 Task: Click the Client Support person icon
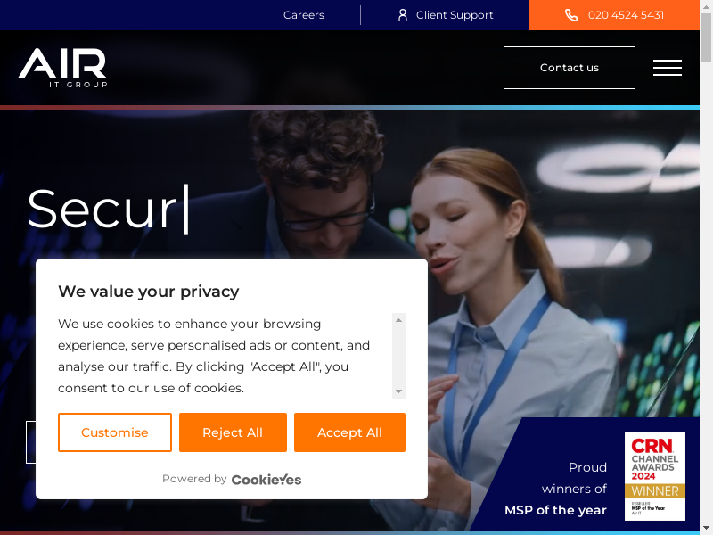[x=403, y=15]
